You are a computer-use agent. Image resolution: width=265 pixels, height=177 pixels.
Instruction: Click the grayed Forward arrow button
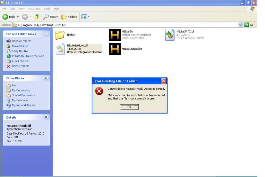pos(25,17)
